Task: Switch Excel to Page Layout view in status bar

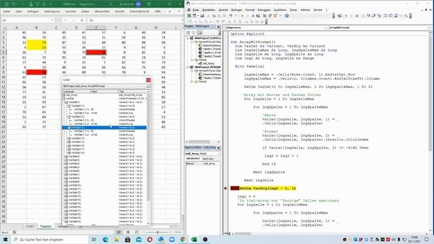Action: tap(128, 232)
